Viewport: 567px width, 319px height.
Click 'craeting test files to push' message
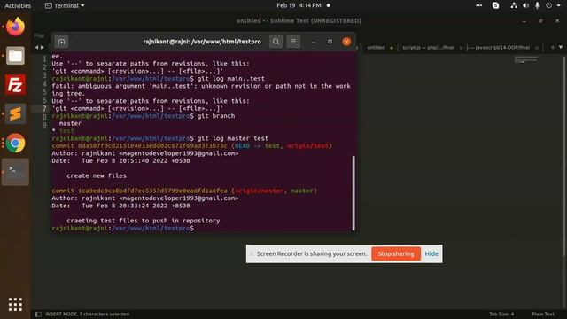click(x=143, y=221)
